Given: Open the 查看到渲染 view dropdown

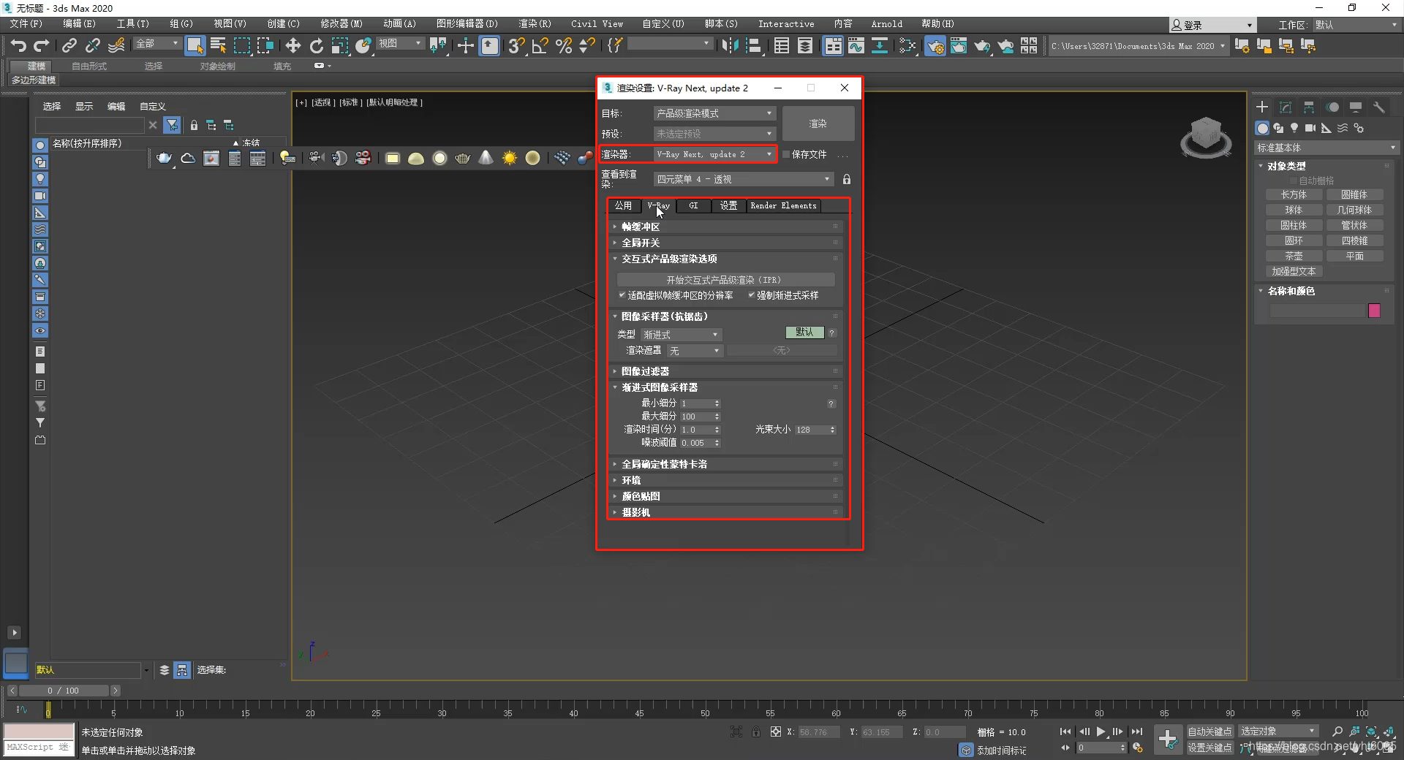Looking at the screenshot, I should [743, 179].
